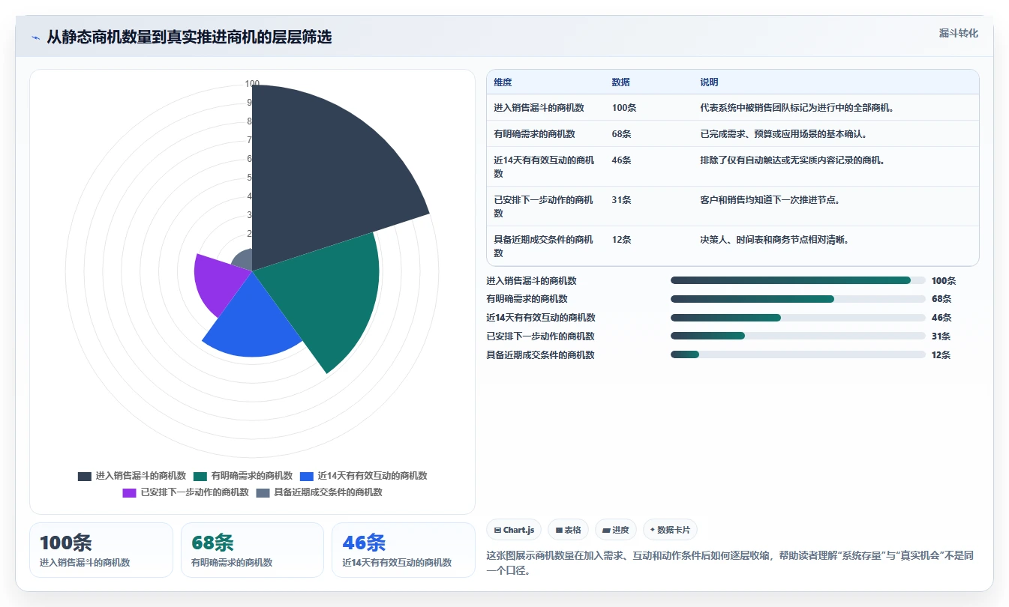Click the 近14天有有效互动的商机数 progress bar

798,318
